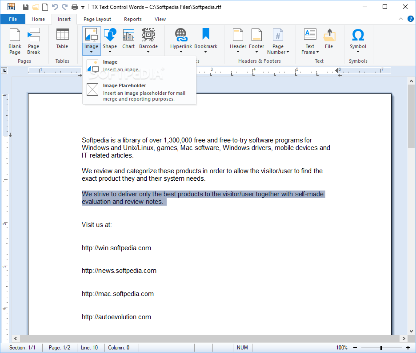This screenshot has height=353, width=416.
Task: Insert a Text Frame
Action: [310, 41]
